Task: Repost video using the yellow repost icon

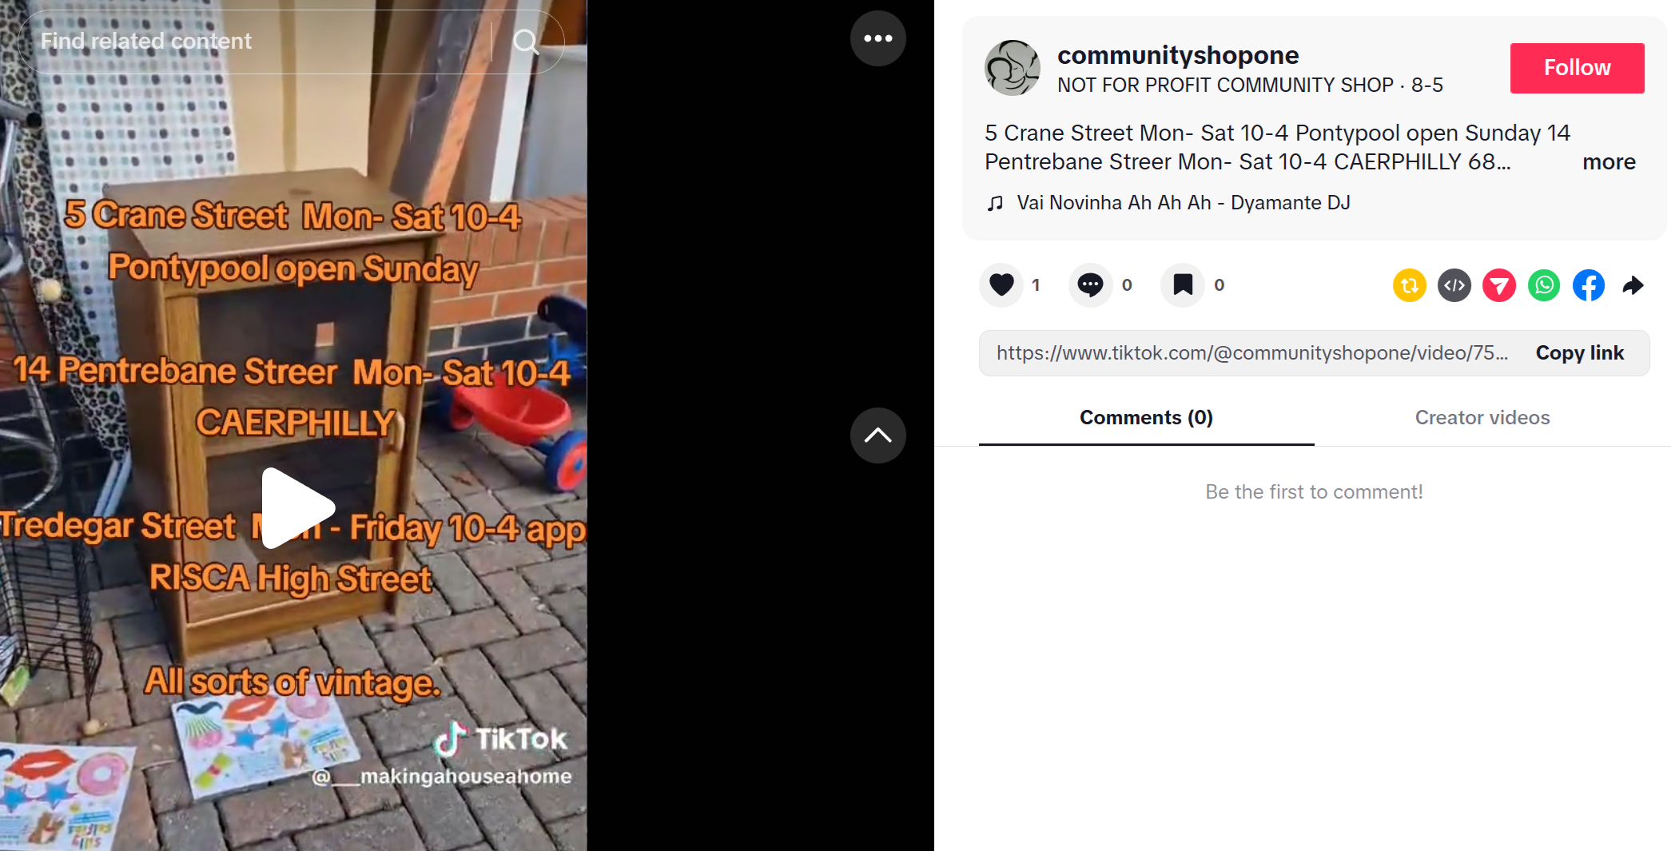Action: coord(1410,285)
